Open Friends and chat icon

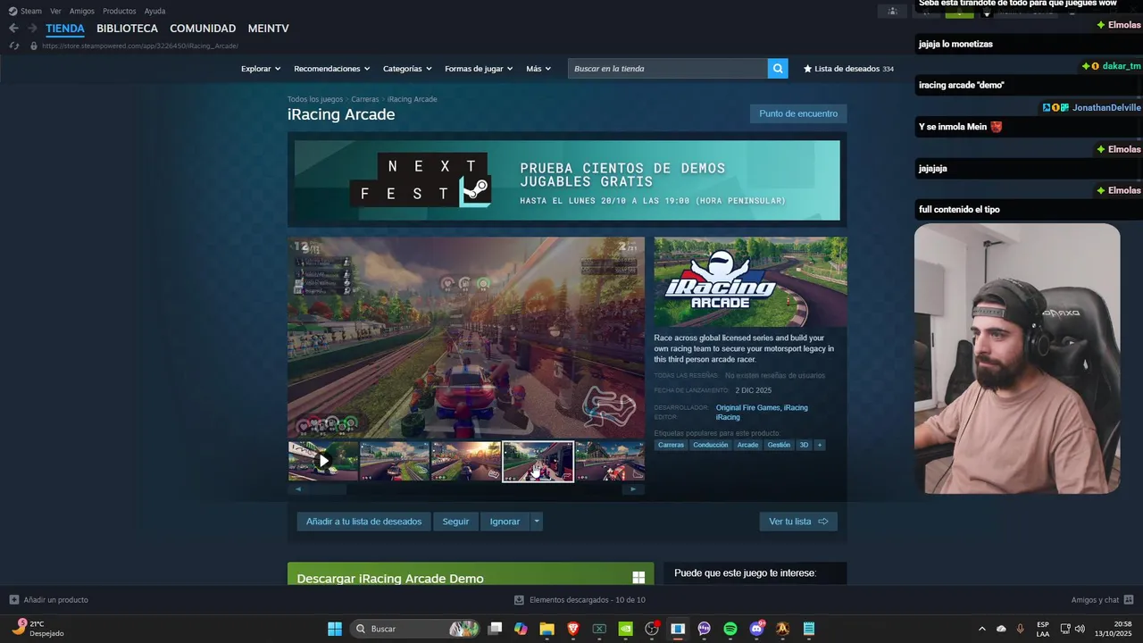(1129, 599)
